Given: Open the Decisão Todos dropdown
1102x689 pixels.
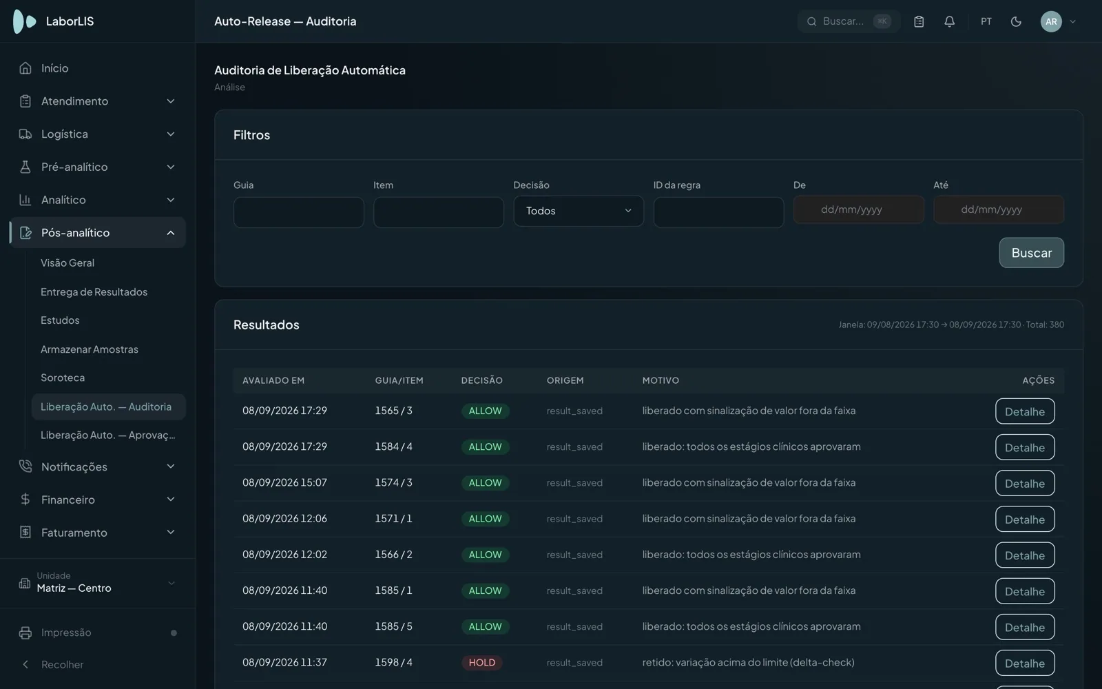Looking at the screenshot, I should [x=579, y=211].
